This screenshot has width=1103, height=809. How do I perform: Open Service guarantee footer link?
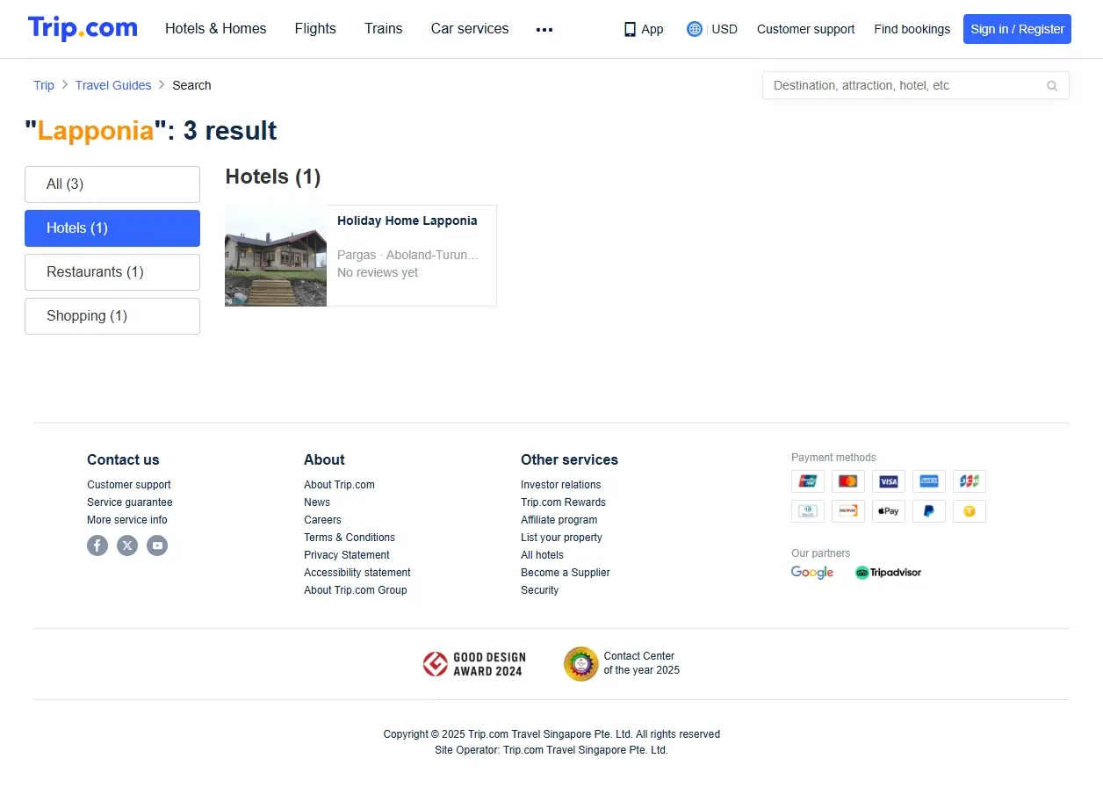pos(130,502)
